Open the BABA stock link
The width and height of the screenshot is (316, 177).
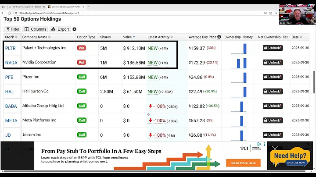(11, 106)
